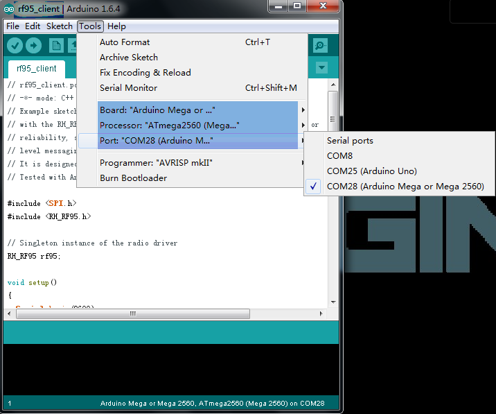Select Burn Bootloader menu entry

[192, 178]
